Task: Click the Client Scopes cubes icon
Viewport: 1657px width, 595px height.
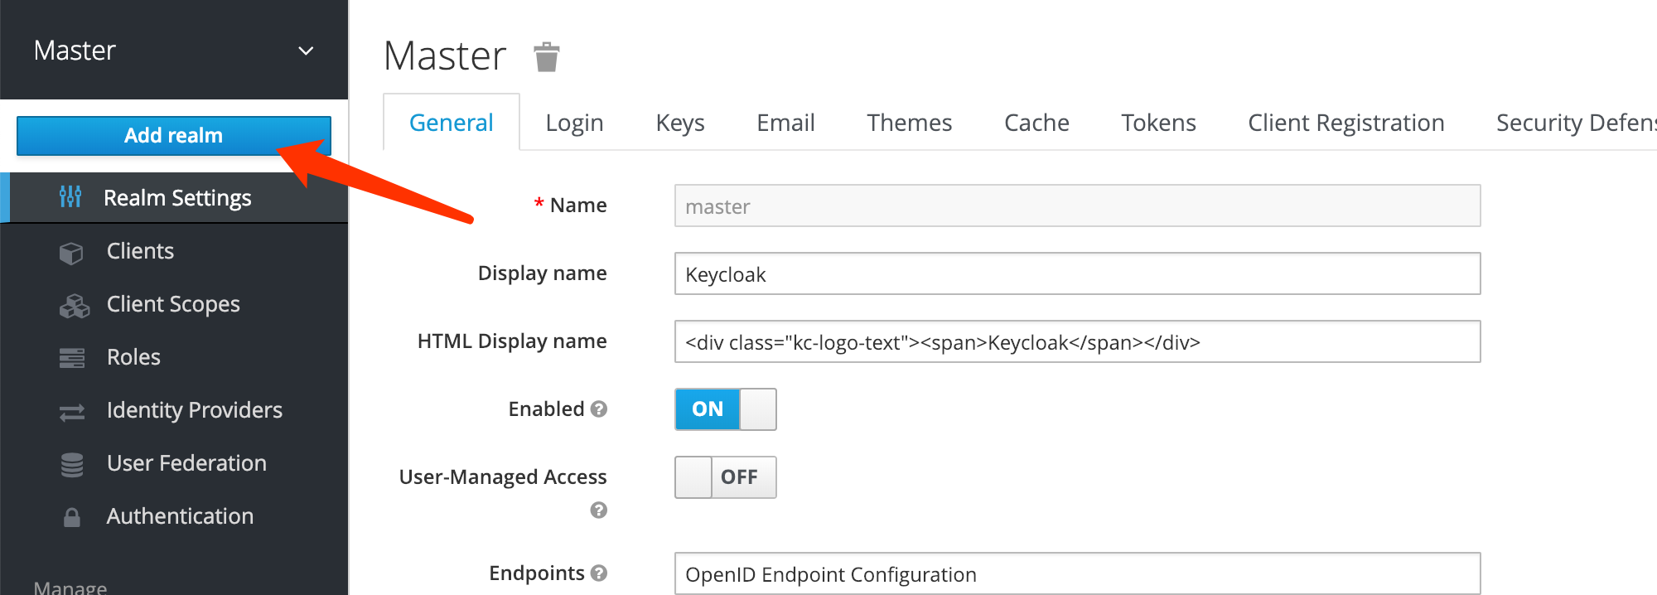Action: click(x=74, y=306)
